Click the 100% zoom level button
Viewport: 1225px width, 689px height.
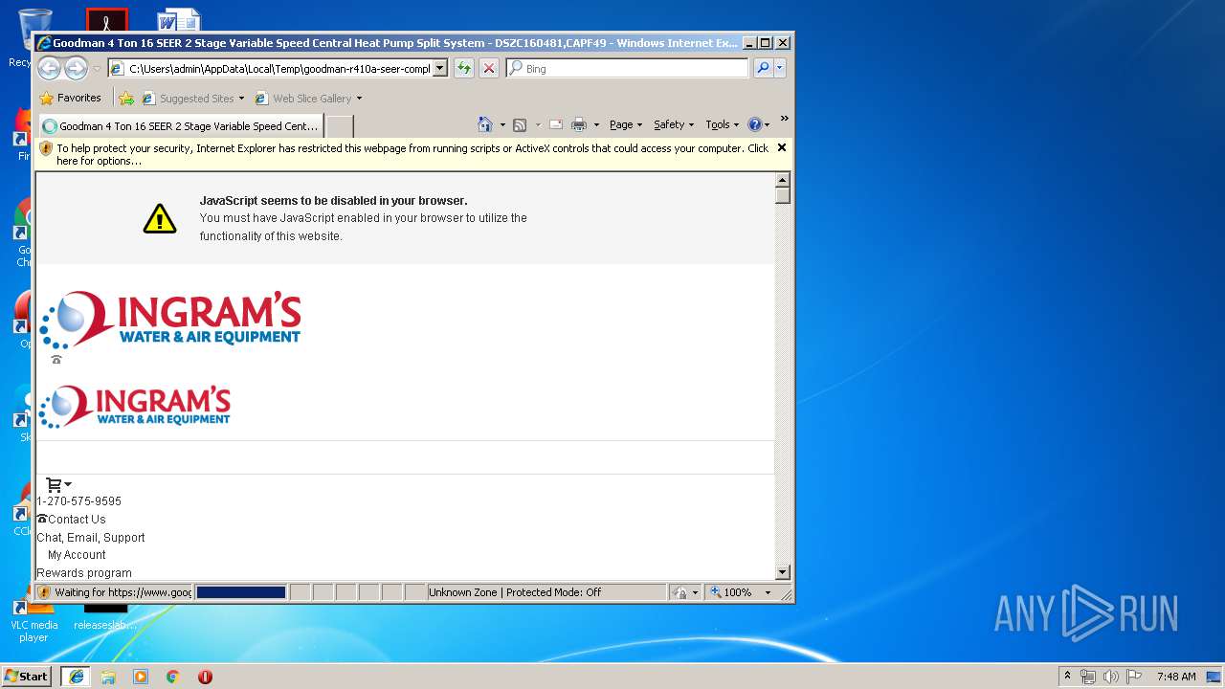tap(731, 592)
